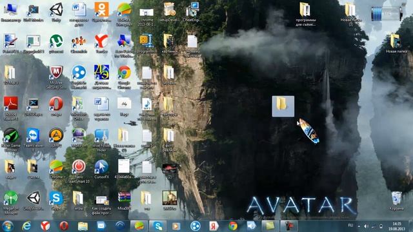Launch Yandex browser from the taskbar

(x=45, y=226)
